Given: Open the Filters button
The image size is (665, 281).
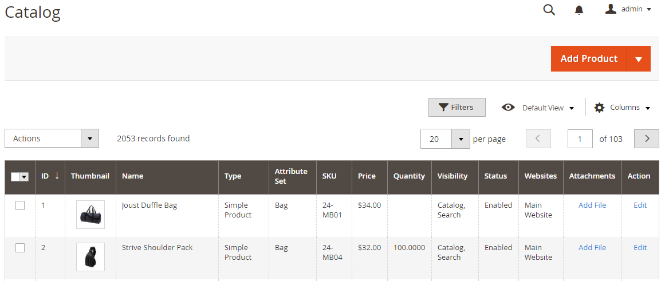Looking at the screenshot, I should coord(457,108).
